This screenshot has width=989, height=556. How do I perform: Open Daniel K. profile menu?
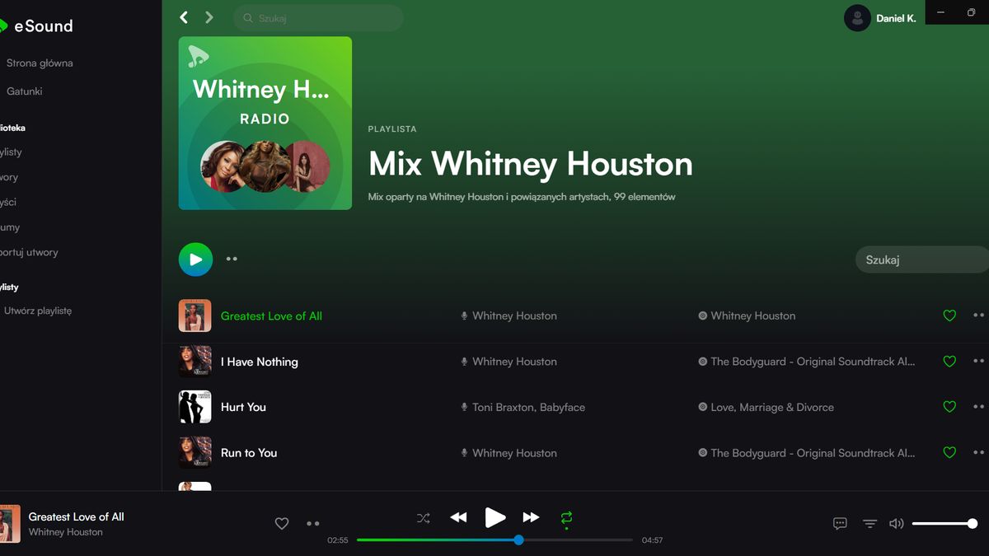[896, 18]
